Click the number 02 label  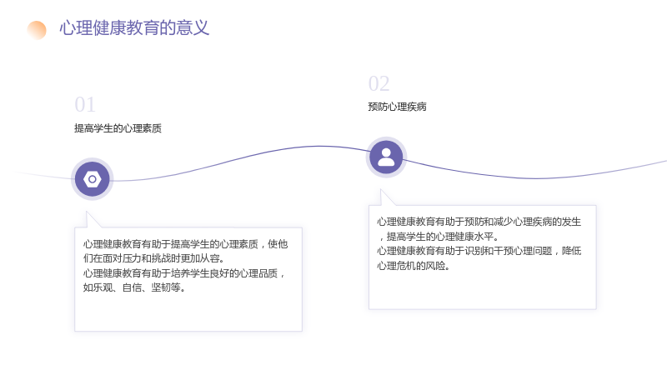(x=379, y=84)
